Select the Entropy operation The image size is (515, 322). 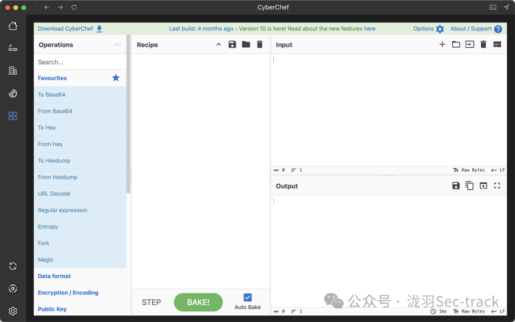(80, 227)
